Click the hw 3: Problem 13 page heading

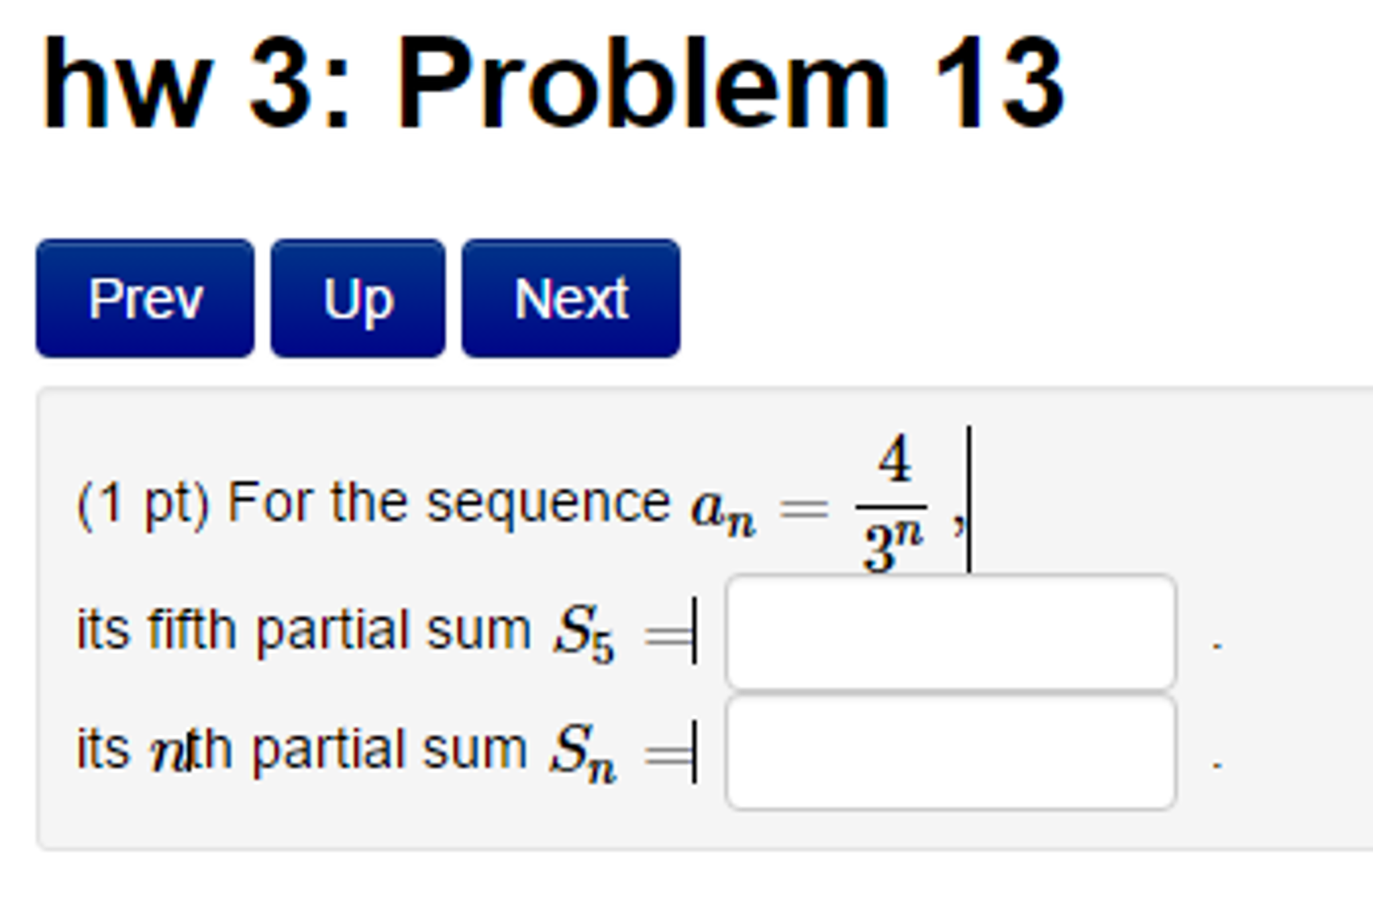pyautogui.click(x=550, y=81)
